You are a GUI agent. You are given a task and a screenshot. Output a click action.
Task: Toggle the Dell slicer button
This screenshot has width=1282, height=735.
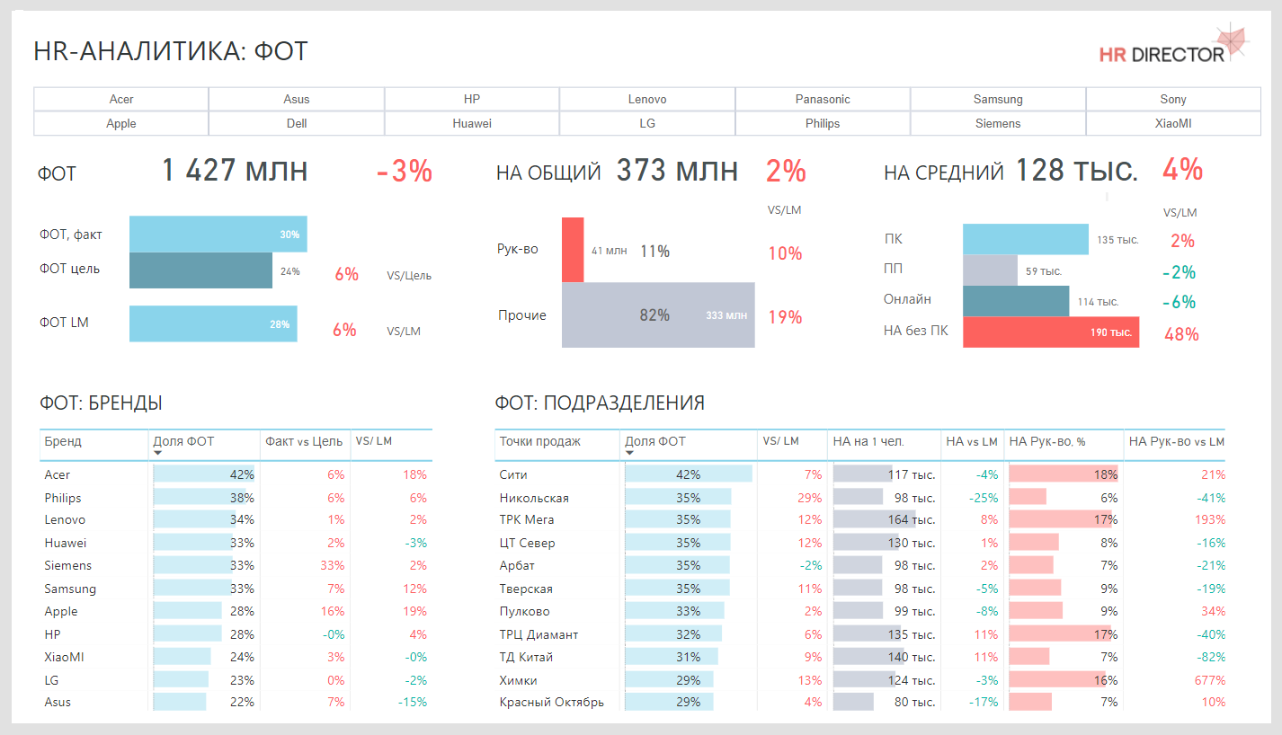(297, 123)
